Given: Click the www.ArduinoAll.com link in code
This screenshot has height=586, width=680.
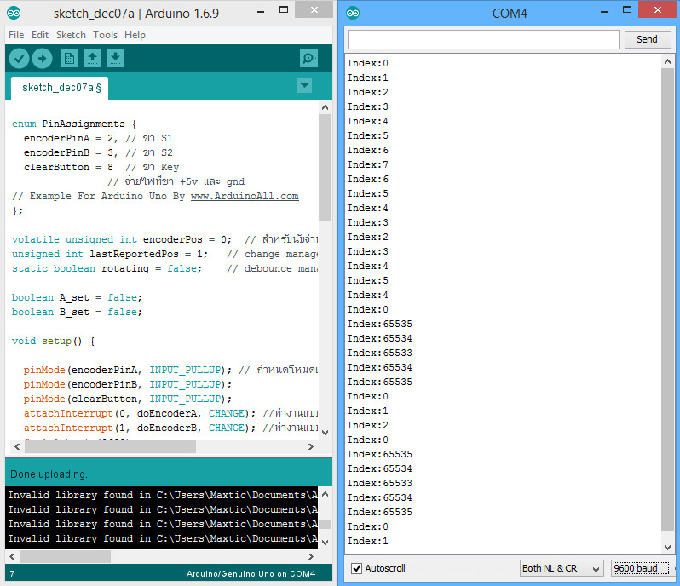Looking at the screenshot, I should tap(245, 196).
